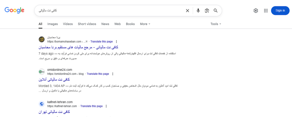
Task: Open quick settings gear icon
Action: coord(256,11)
